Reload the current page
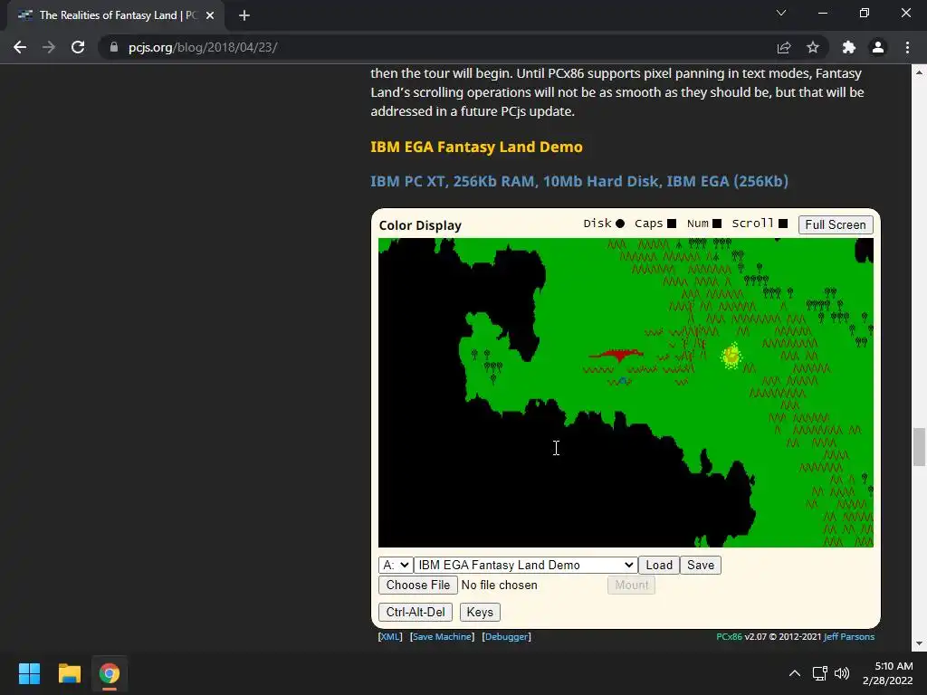This screenshot has width=927, height=695. coord(78,47)
